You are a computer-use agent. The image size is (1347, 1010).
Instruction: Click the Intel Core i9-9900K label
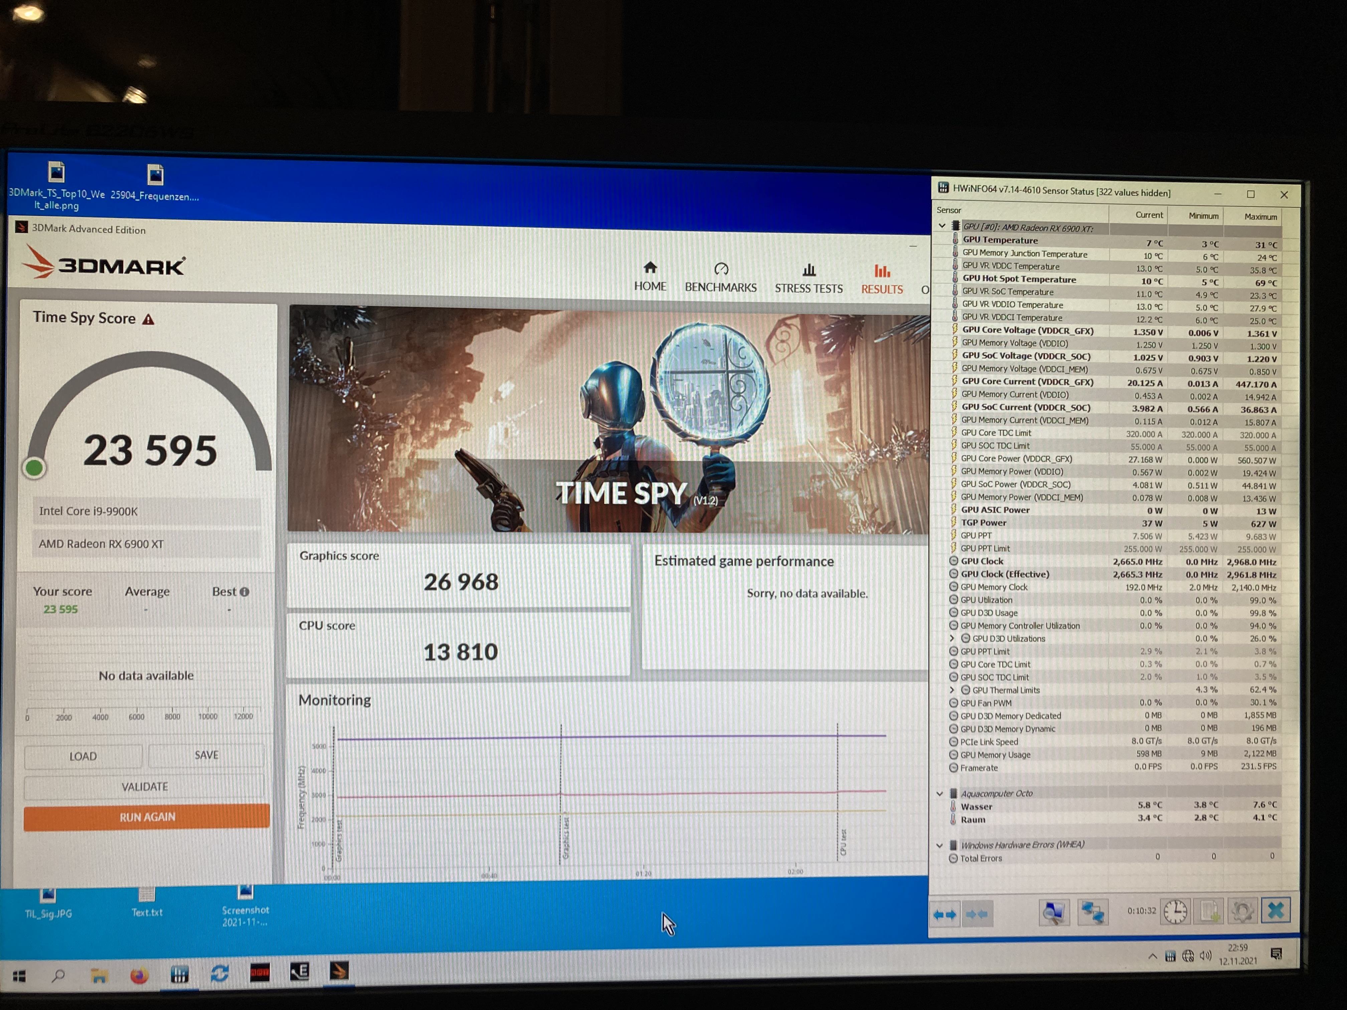(x=88, y=511)
